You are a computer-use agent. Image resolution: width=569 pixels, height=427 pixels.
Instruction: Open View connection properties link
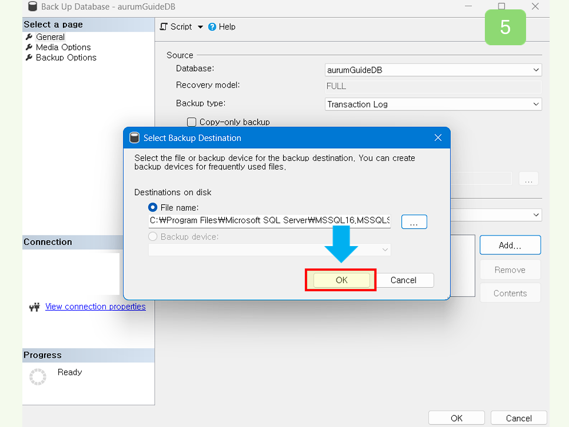pos(95,307)
